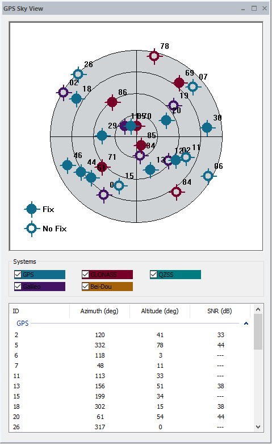The width and height of the screenshot is (272, 444).
Task: Select Galileo satellite 02 marker near the edge
Action: point(64,92)
